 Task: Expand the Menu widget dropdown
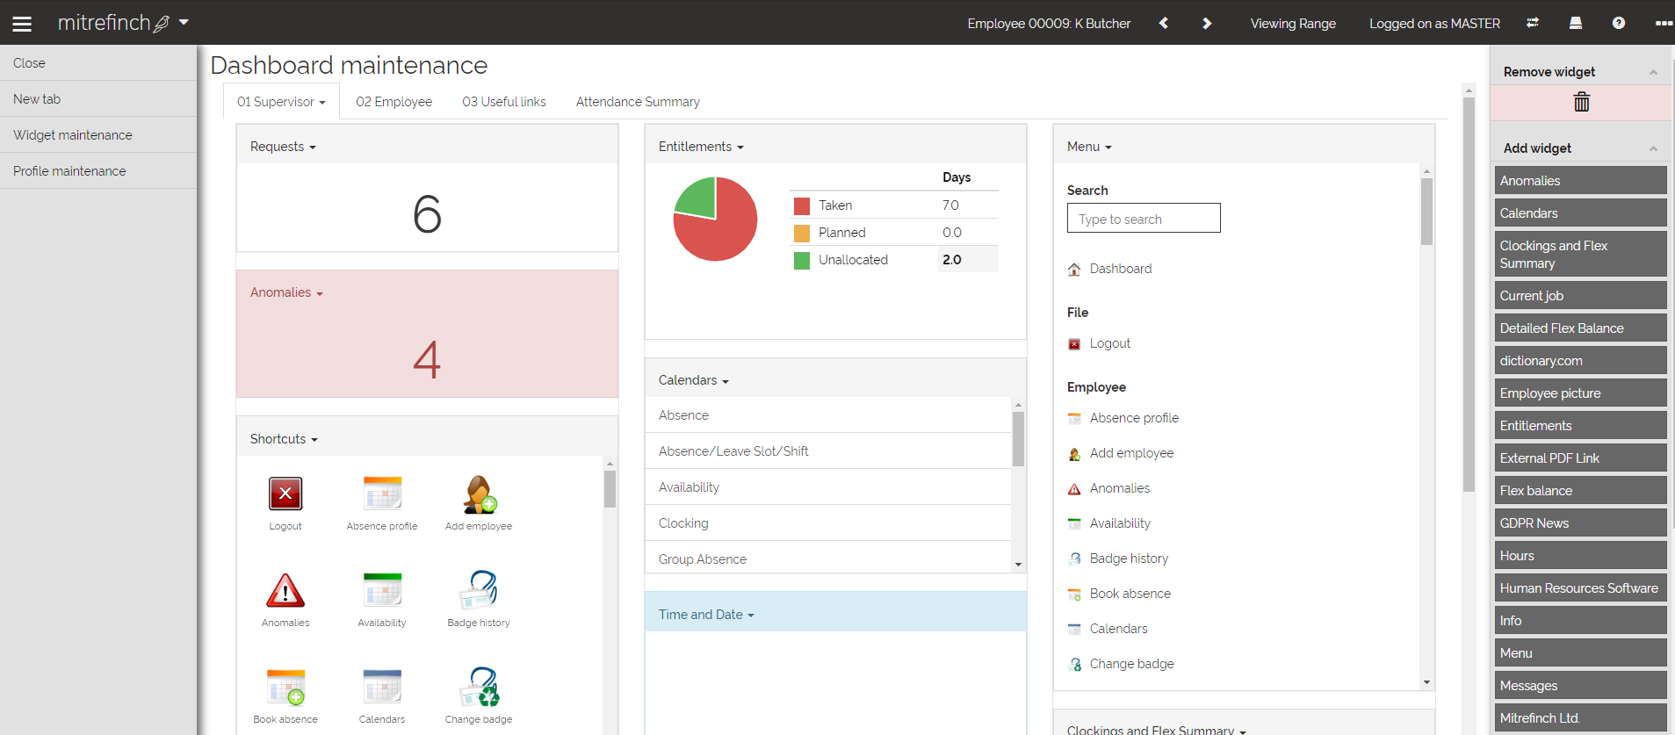1108,148
